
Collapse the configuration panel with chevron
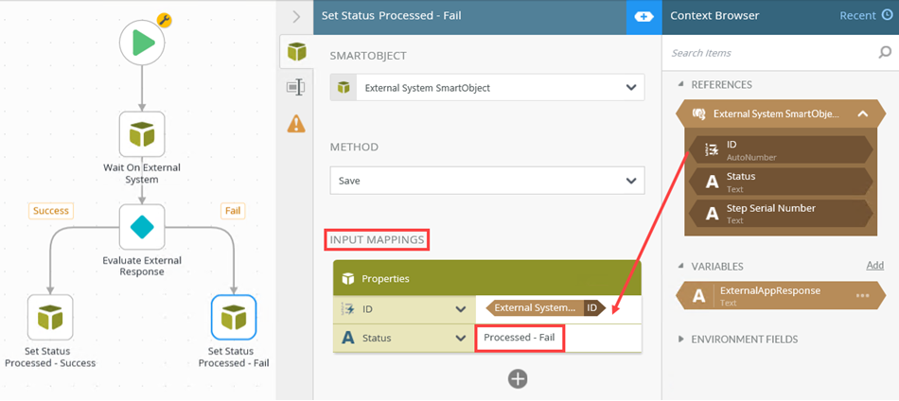coord(296,16)
